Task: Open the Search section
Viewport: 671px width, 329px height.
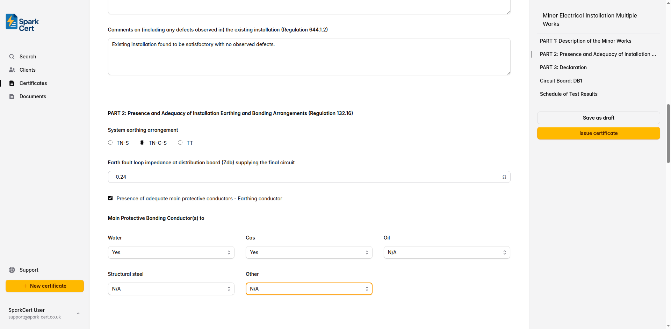Action: click(x=28, y=56)
